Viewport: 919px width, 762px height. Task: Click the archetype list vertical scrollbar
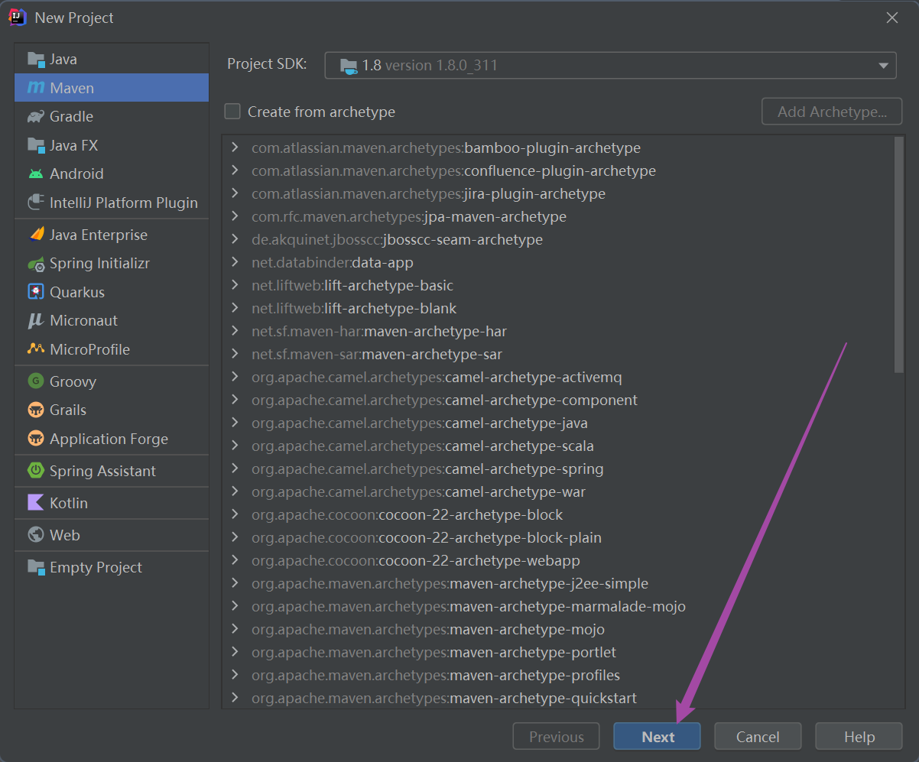[x=899, y=255]
